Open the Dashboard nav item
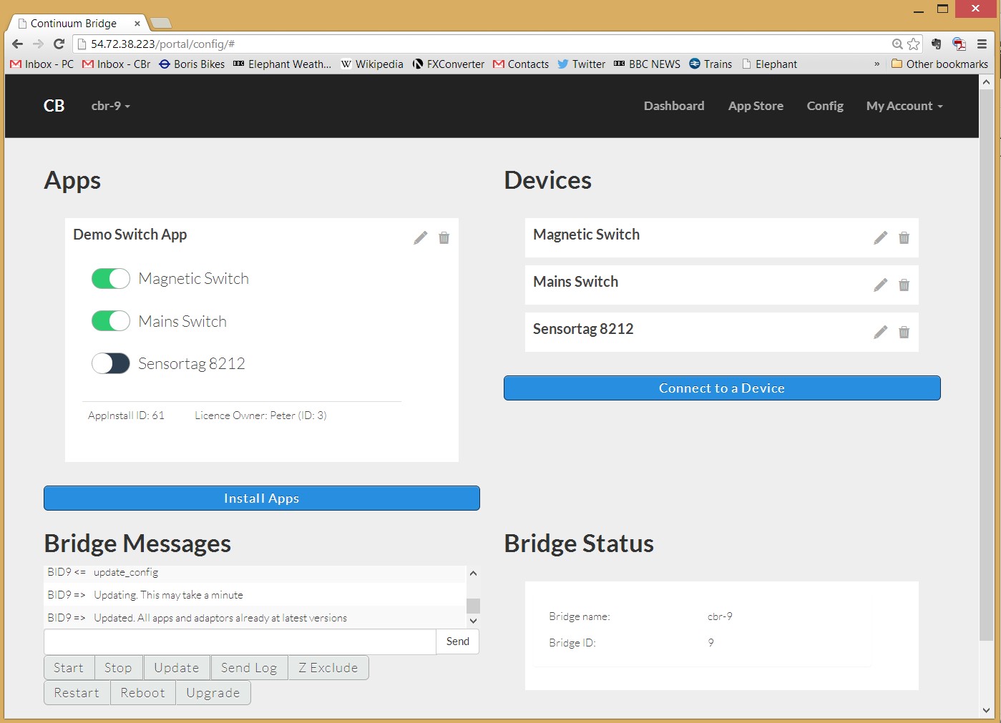1001x723 pixels. click(x=673, y=106)
